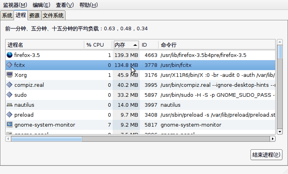Open the 帮助(H) menu
This screenshot has height=174, width=288.
pyautogui.click(x=88, y=5)
